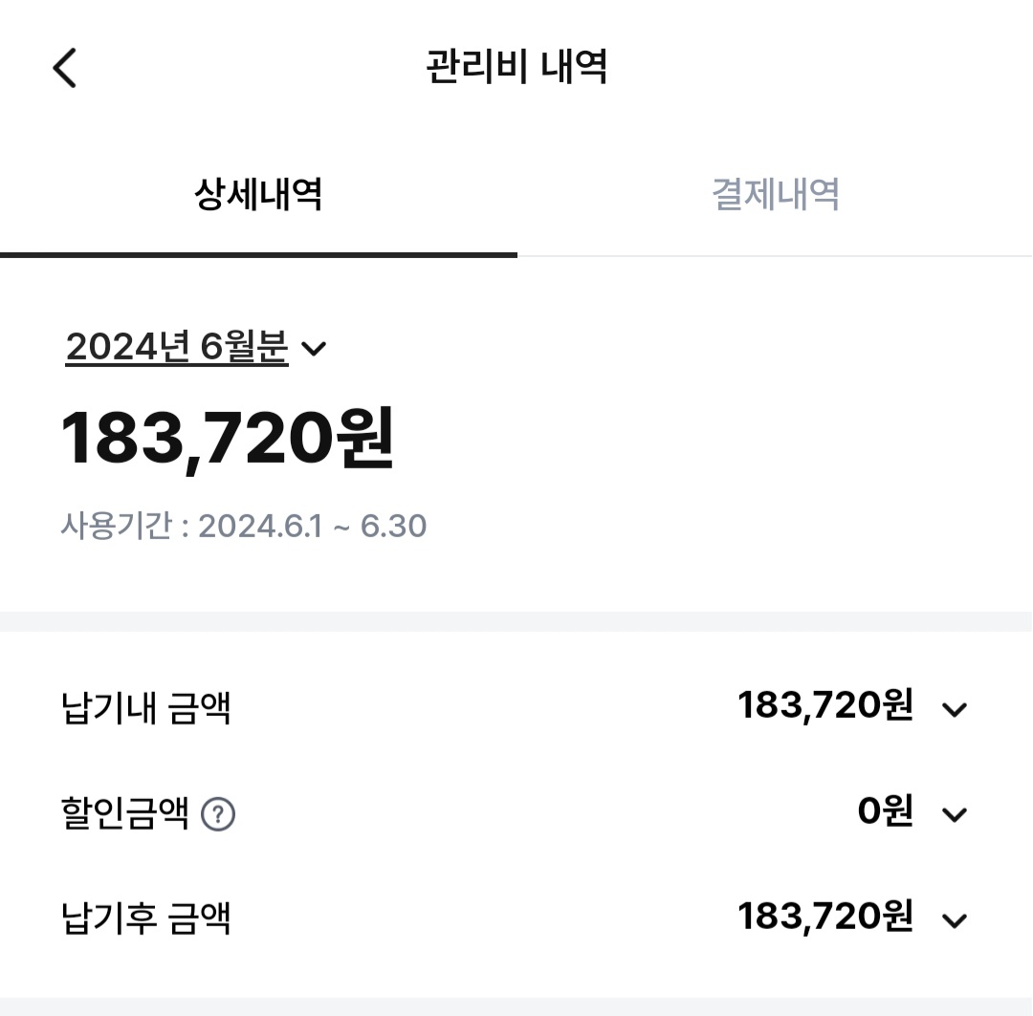Click the 납기내 금액 row label

pyautogui.click(x=146, y=709)
